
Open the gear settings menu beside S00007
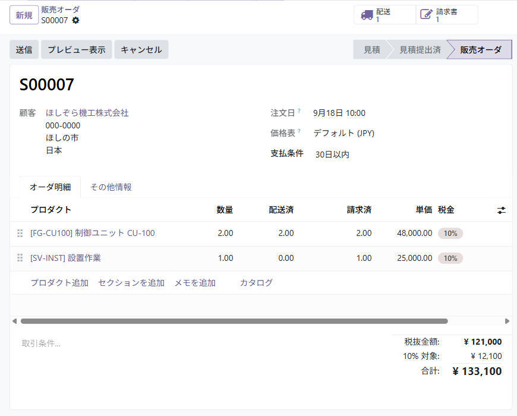click(x=76, y=20)
